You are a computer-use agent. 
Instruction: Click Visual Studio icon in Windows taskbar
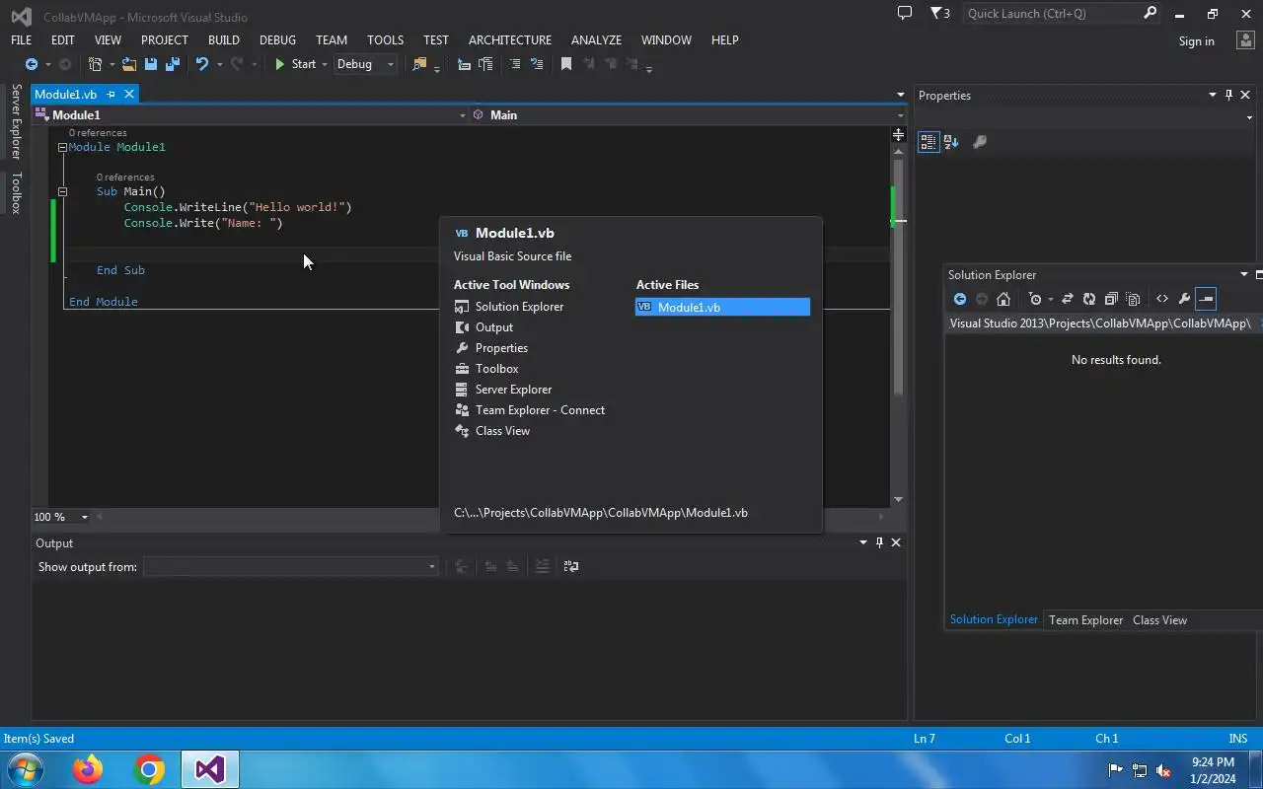tap(209, 769)
